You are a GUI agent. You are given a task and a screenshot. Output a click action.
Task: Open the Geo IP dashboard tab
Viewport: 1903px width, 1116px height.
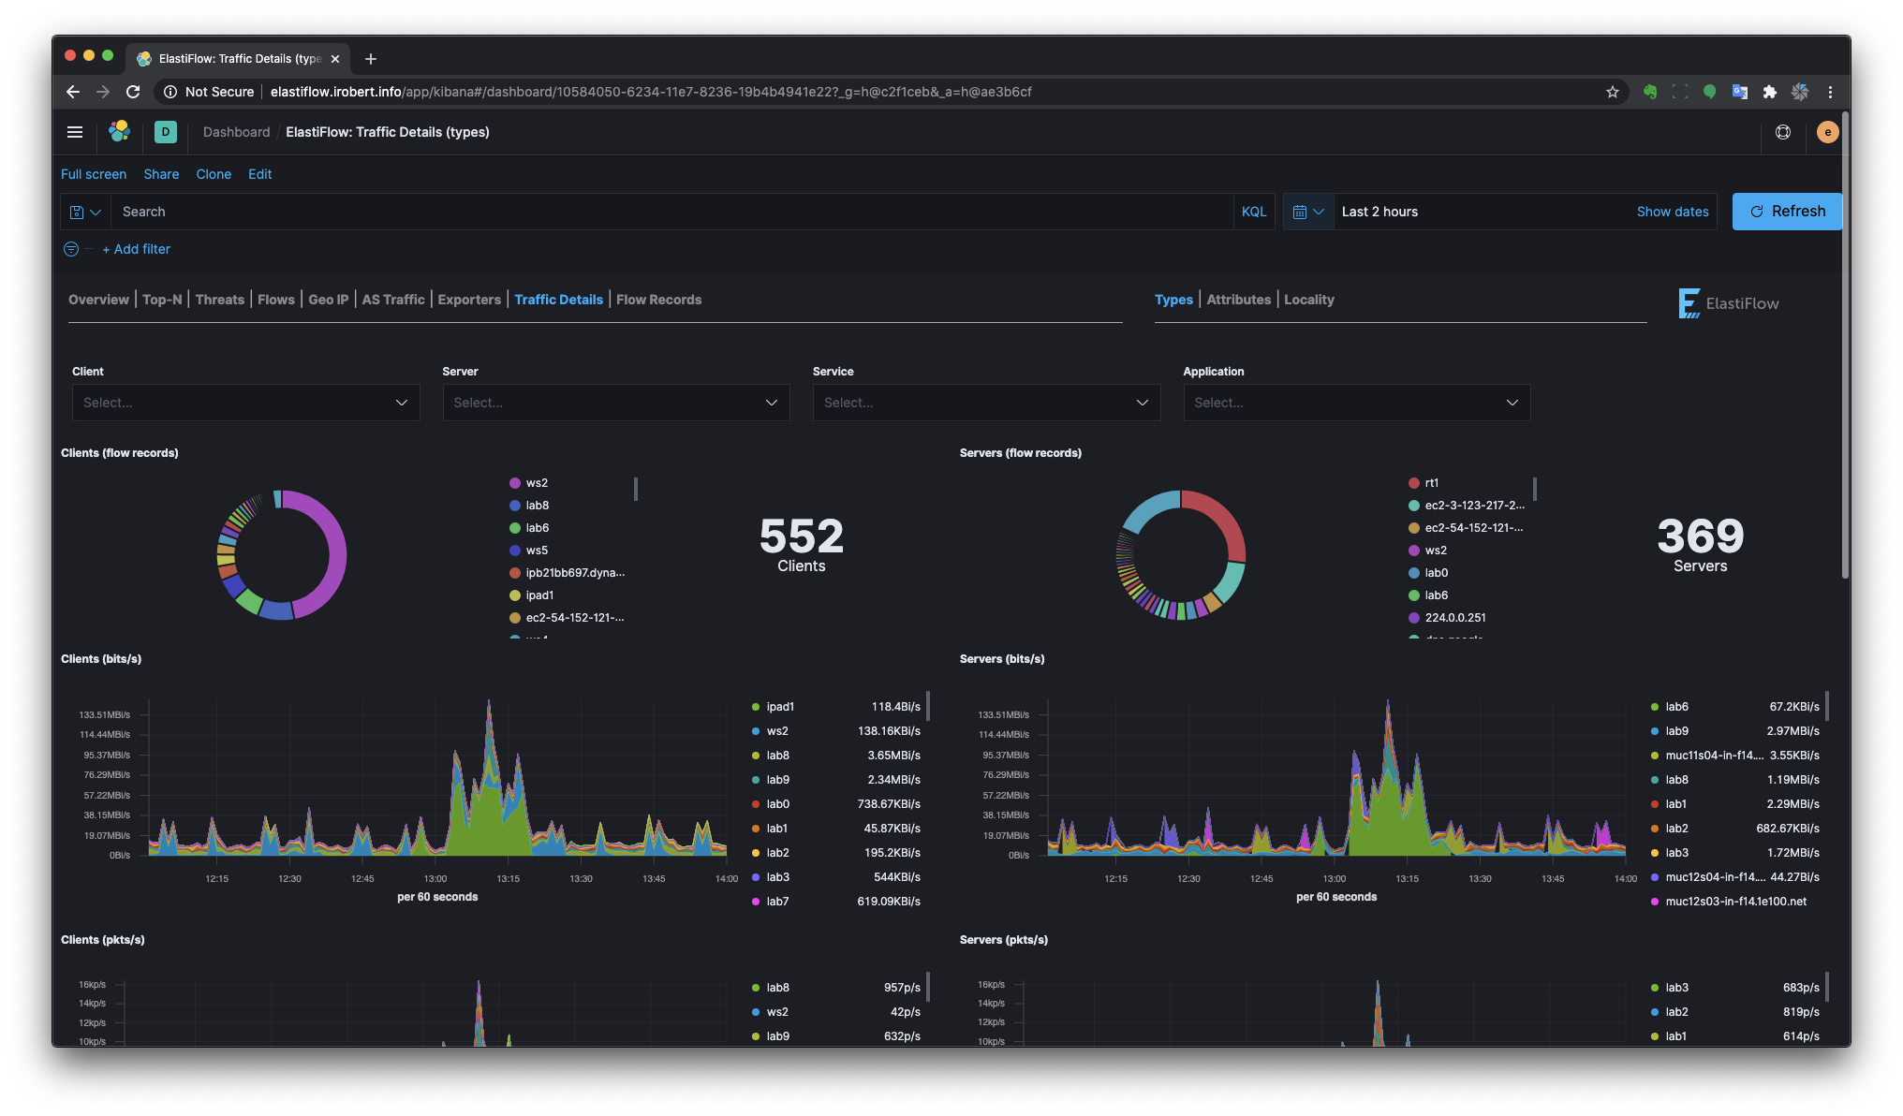(329, 300)
